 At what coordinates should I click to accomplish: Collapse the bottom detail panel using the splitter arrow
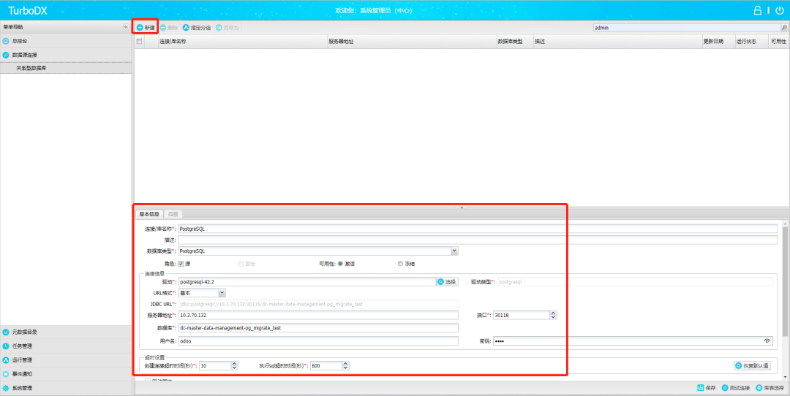tap(462, 207)
